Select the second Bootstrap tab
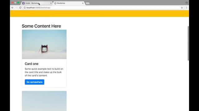Image resolution: width=199 pixels, height=111 pixels. [69, 3]
